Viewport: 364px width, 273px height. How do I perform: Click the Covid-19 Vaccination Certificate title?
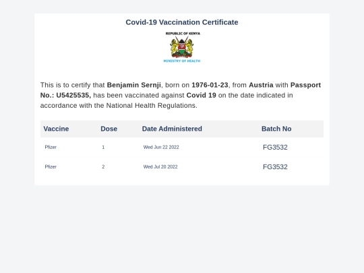(x=182, y=22)
